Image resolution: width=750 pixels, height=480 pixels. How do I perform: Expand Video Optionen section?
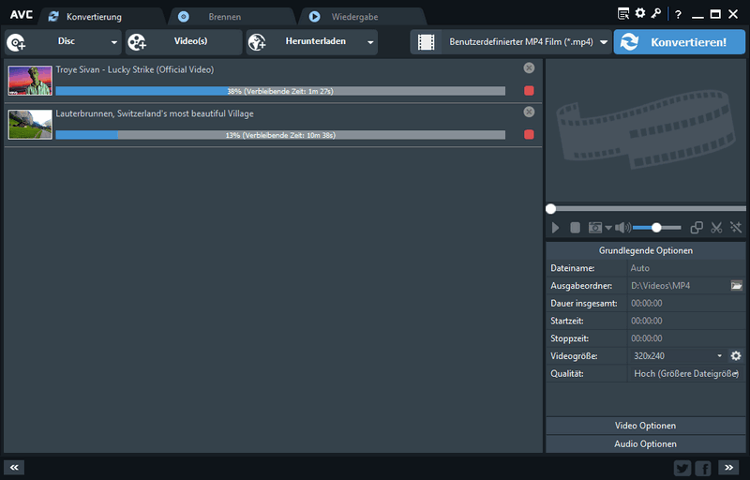point(646,426)
